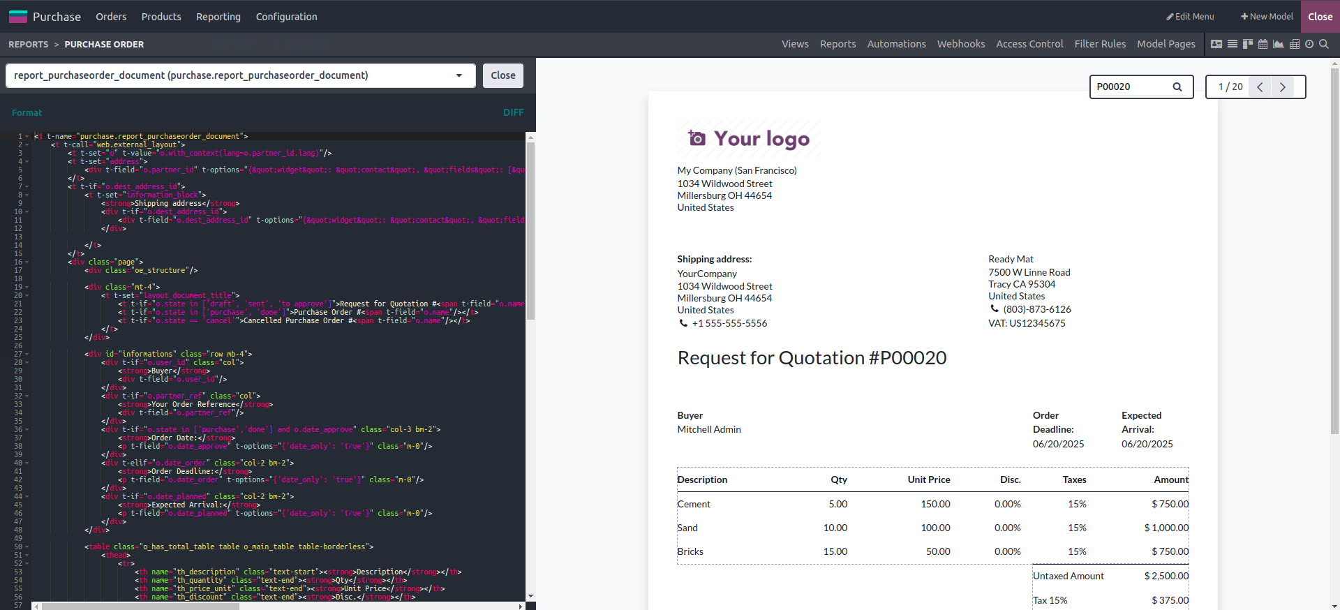The width and height of the screenshot is (1340, 610).
Task: Click Edit Menu in the top bar
Action: tap(1190, 17)
